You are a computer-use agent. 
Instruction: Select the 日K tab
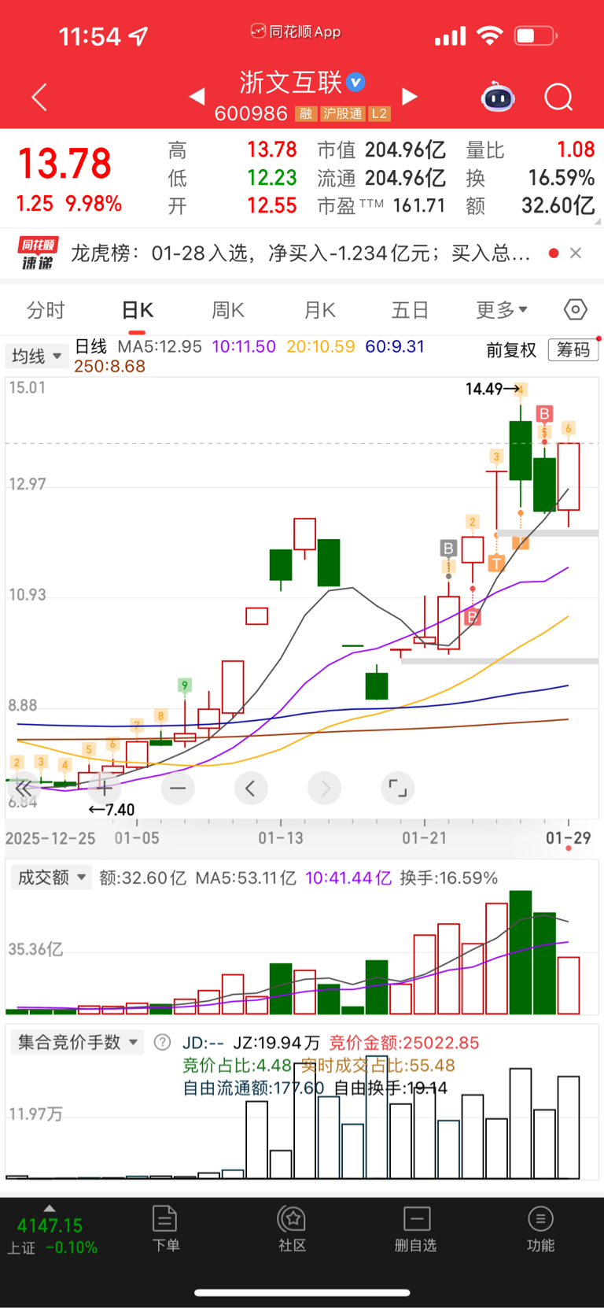click(138, 311)
